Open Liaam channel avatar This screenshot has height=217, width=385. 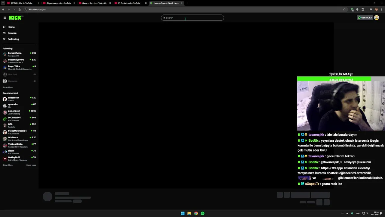[5, 152]
